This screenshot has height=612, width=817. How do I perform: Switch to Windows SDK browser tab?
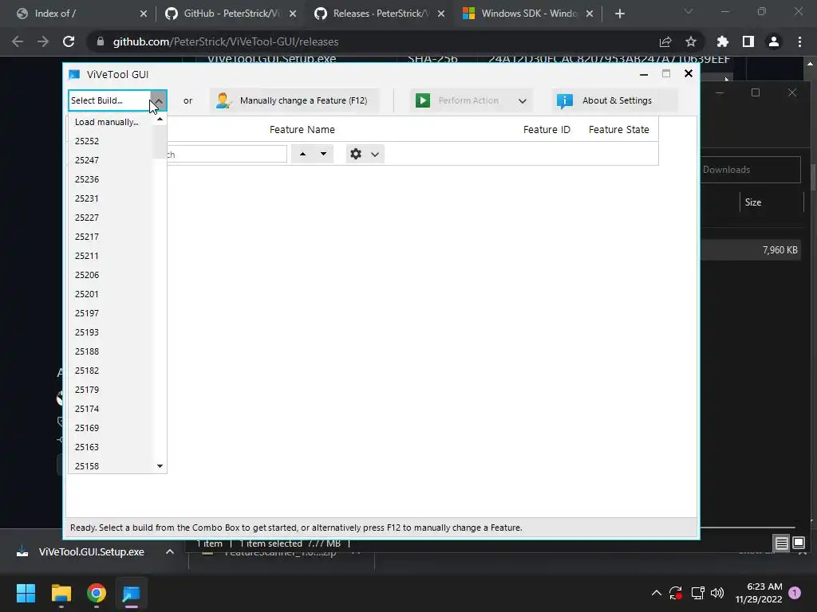point(528,14)
